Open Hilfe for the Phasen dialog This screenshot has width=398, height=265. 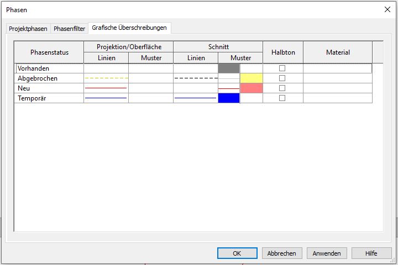point(371,253)
